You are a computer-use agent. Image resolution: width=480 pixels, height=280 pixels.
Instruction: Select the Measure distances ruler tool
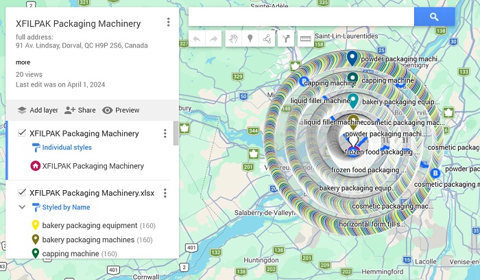306,39
